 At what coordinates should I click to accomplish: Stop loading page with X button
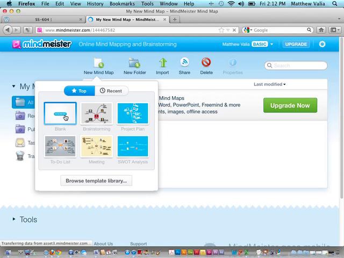[x=234, y=30]
